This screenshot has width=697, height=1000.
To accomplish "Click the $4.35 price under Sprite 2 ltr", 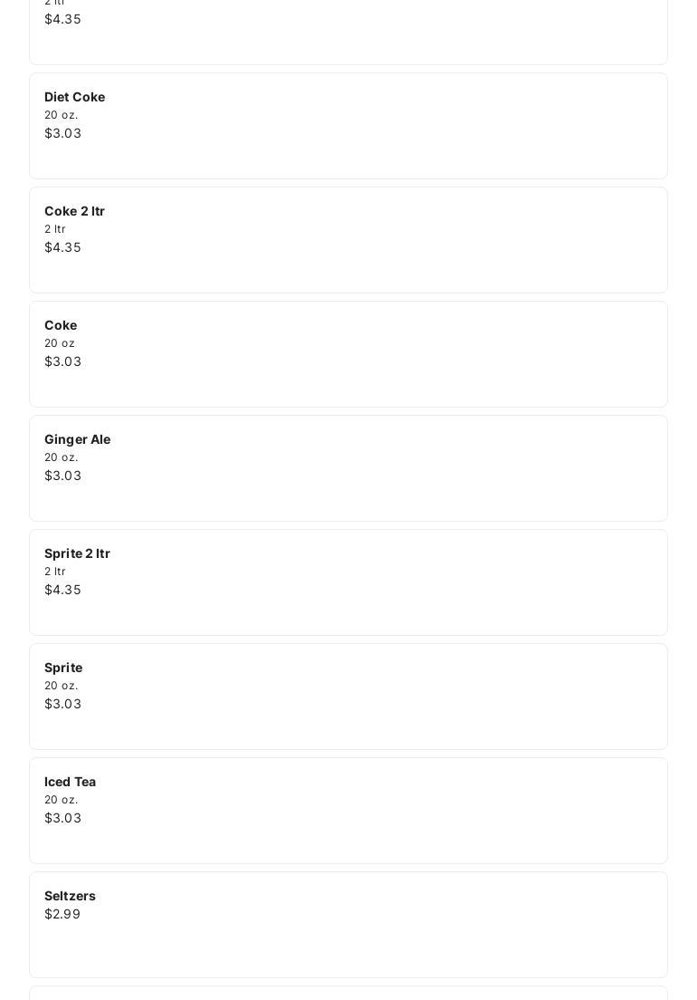I will (62, 590).
